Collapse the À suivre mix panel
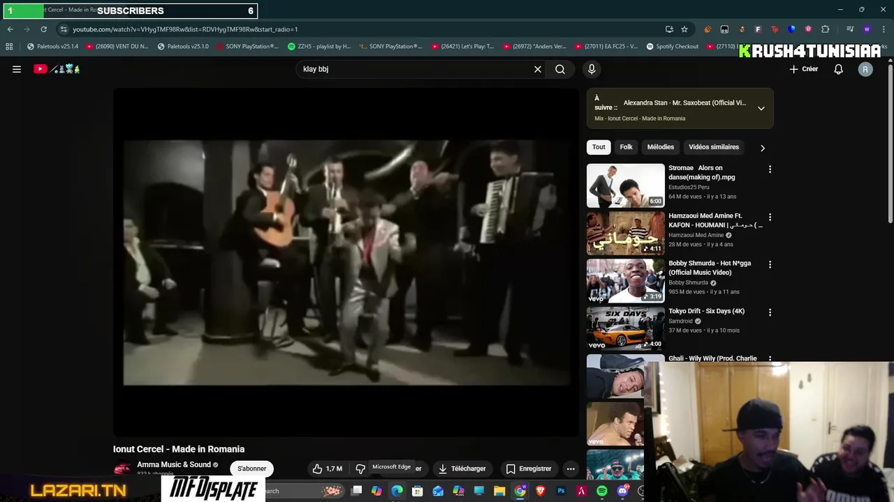 click(761, 108)
